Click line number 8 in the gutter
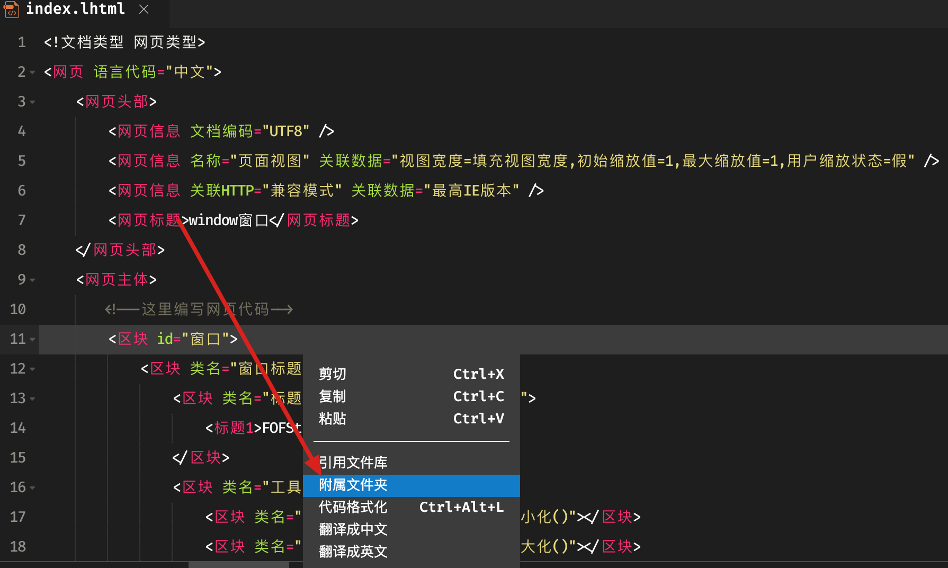Image resolution: width=948 pixels, height=568 pixels. pyautogui.click(x=22, y=250)
